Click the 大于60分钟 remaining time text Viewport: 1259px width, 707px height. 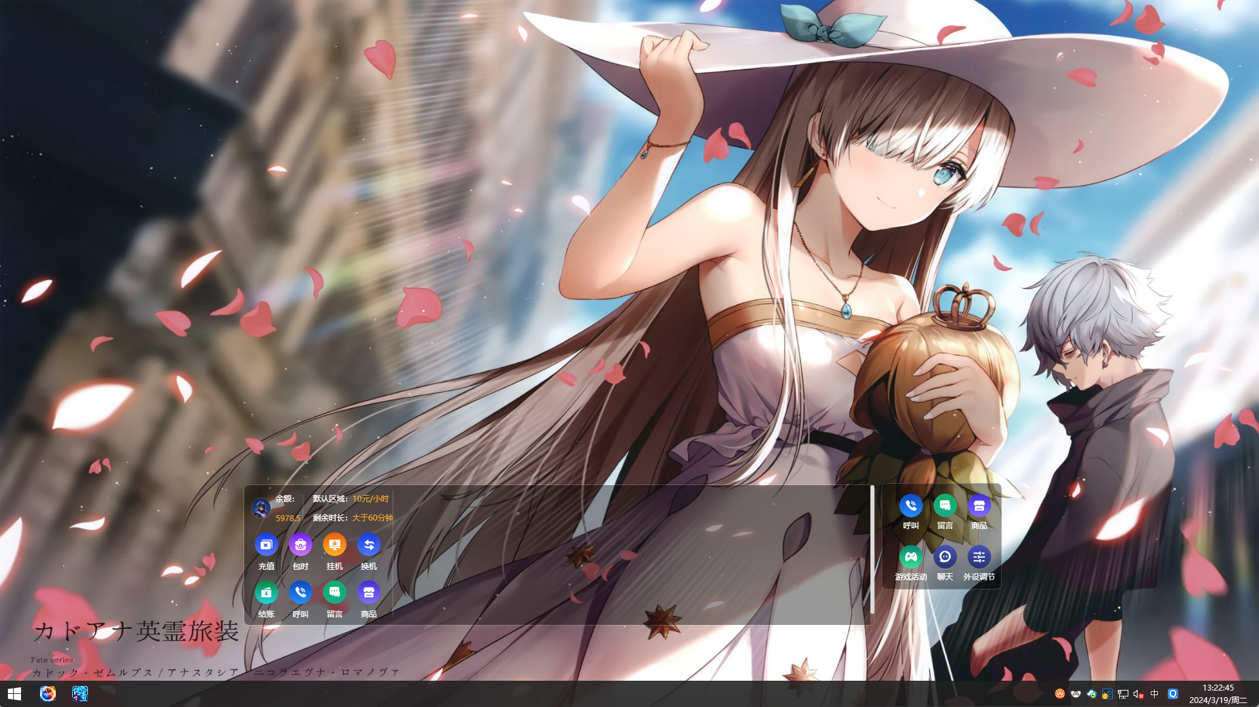372,518
